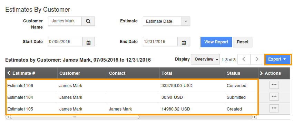Click scrollbar left arrow

(8, 117)
